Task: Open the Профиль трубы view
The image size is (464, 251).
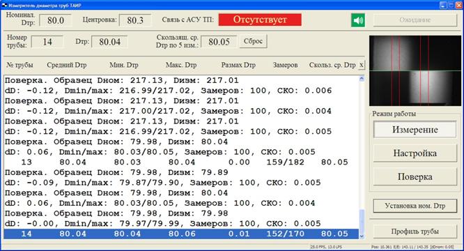Action: tap(415, 231)
